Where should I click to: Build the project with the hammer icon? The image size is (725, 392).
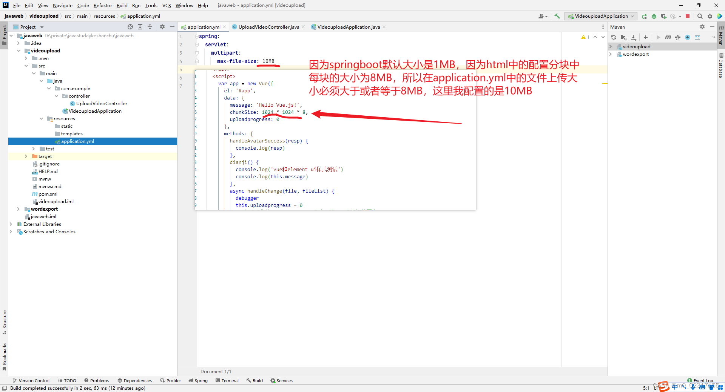(x=557, y=16)
